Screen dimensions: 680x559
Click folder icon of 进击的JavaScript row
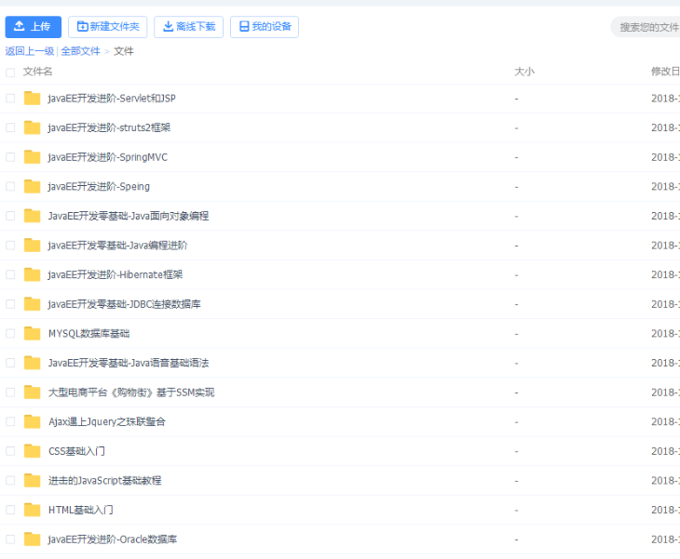tap(32, 481)
